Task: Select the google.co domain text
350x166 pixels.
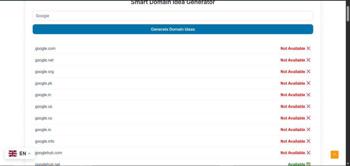Action: point(43,118)
